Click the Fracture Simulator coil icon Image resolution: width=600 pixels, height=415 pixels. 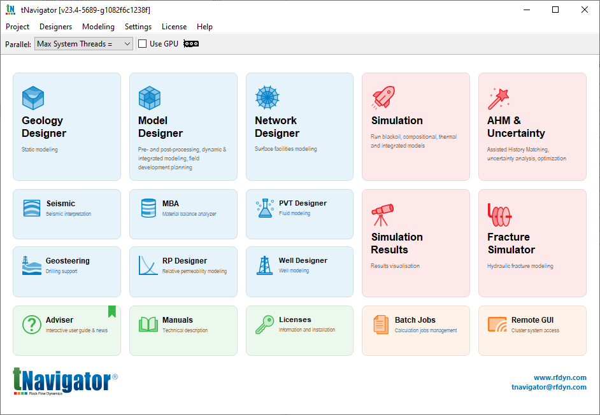point(499,215)
